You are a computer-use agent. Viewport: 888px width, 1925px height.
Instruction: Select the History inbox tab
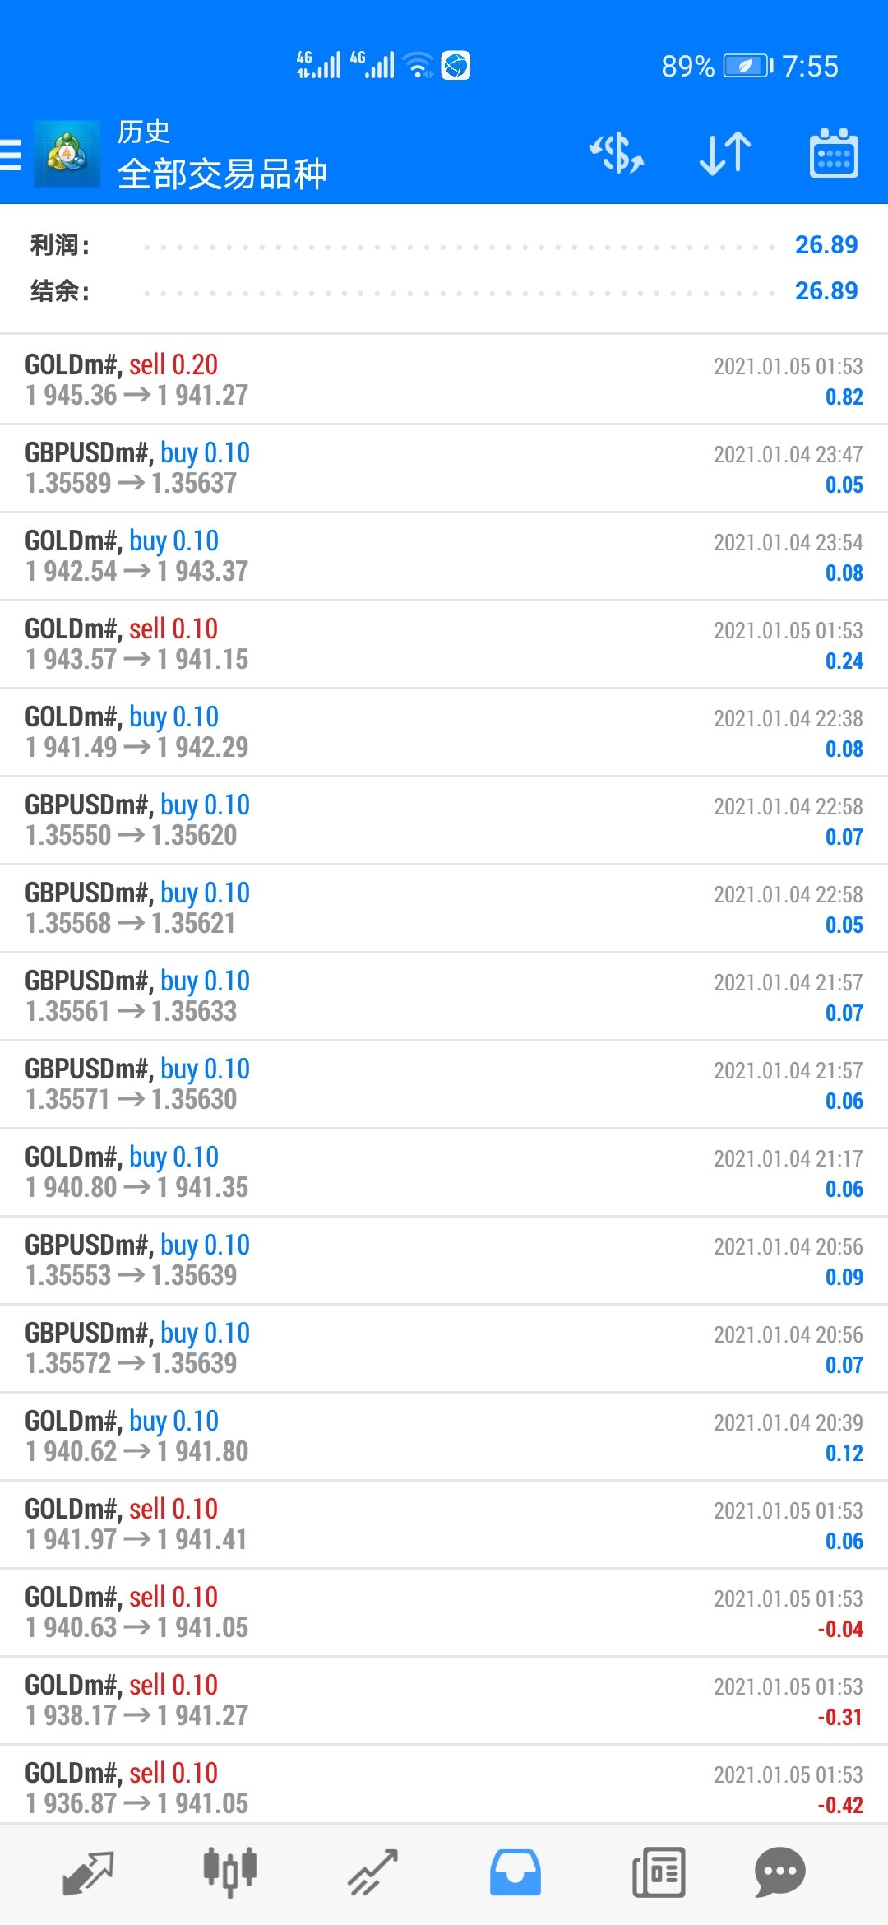tap(516, 1873)
